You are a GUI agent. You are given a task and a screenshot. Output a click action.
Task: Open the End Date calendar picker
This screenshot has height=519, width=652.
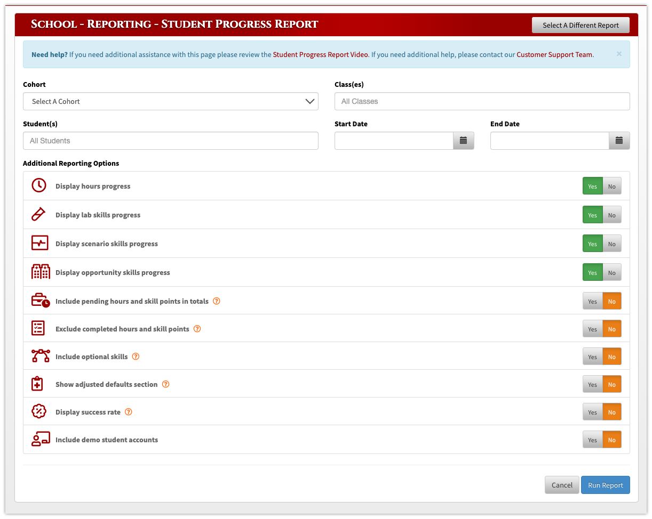pos(619,141)
